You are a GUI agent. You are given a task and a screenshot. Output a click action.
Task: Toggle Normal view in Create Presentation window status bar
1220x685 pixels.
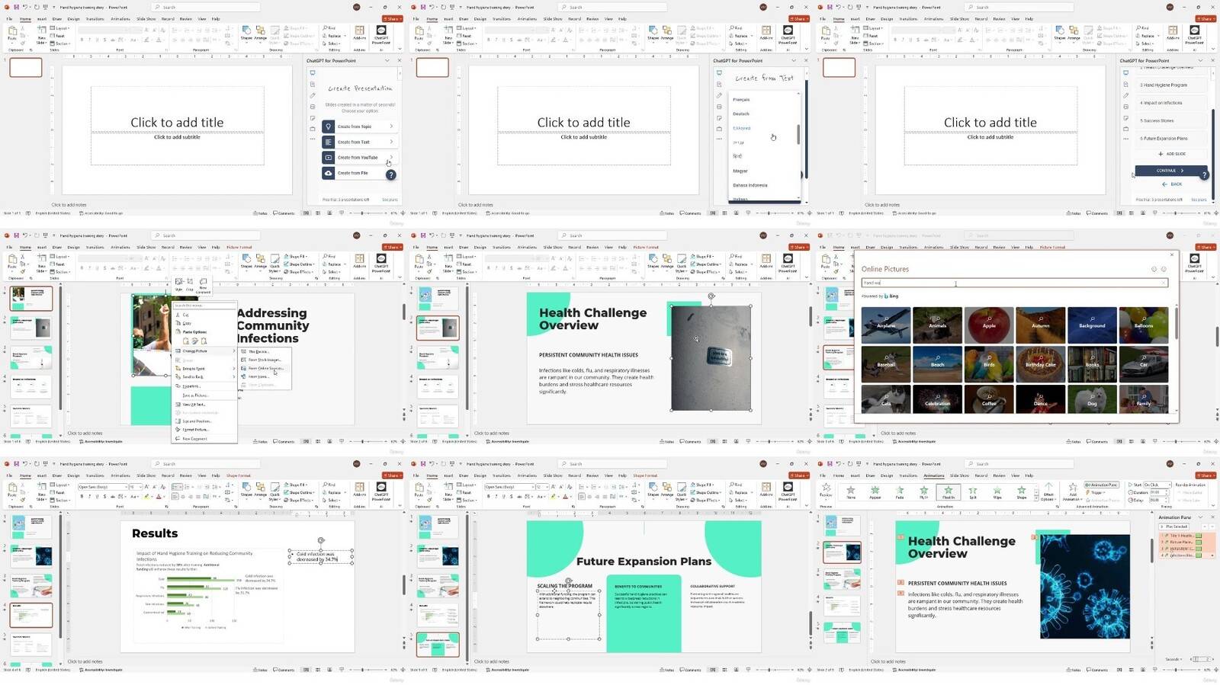point(307,213)
